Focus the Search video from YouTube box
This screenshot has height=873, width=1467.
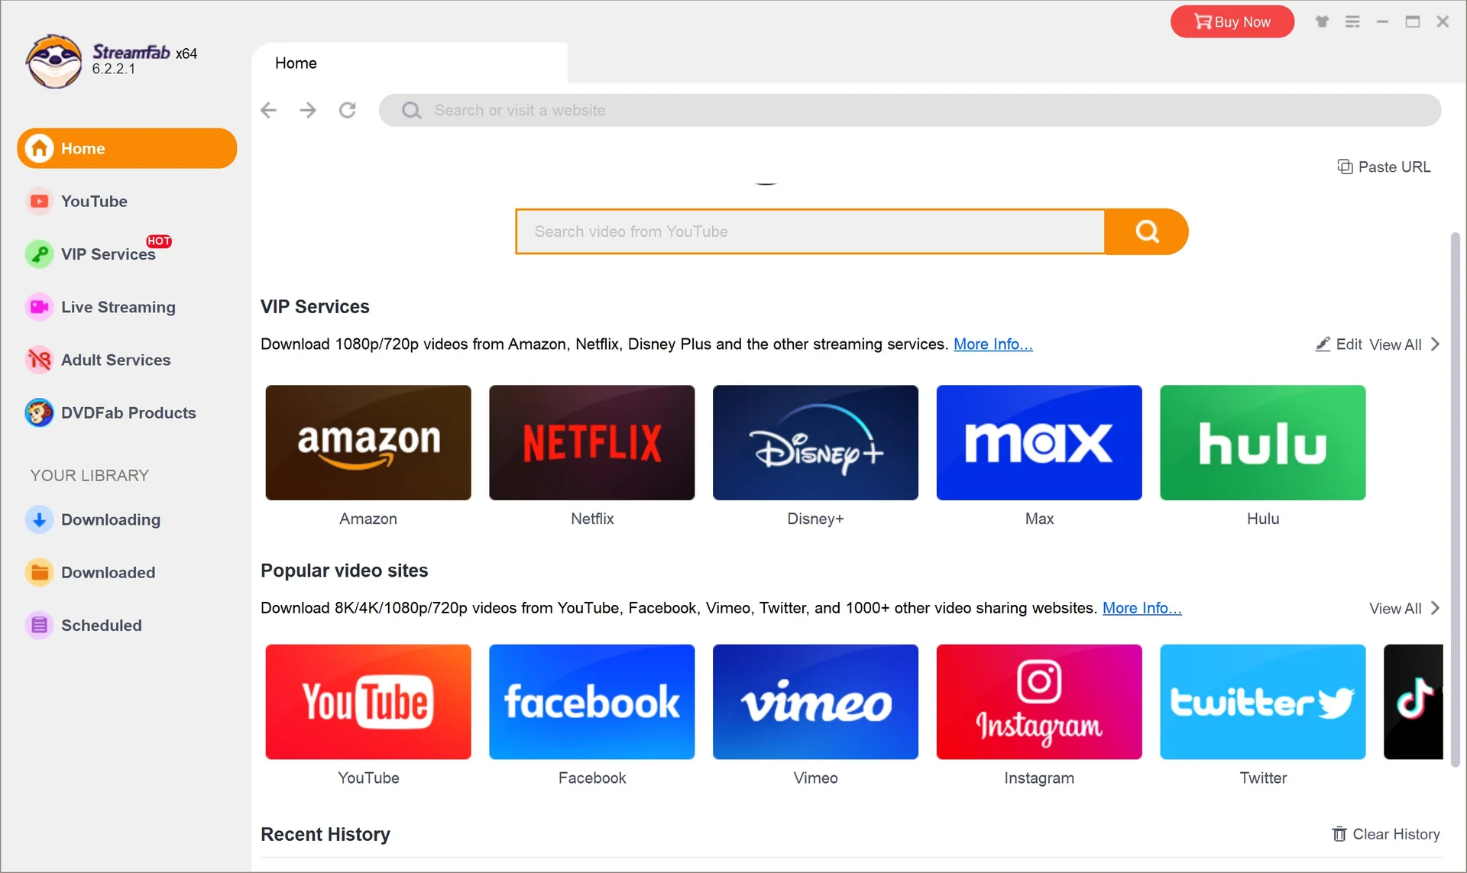pyautogui.click(x=810, y=231)
